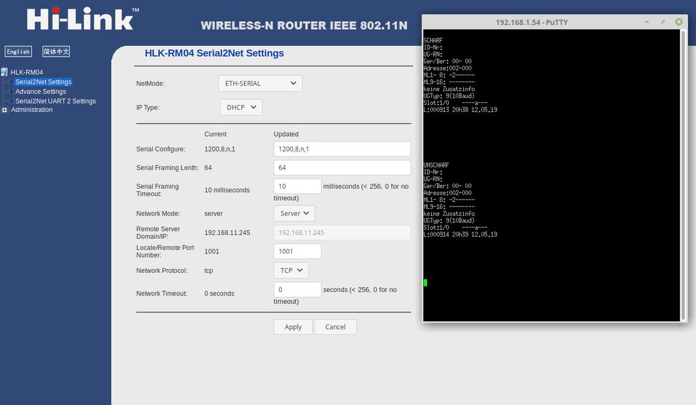Image resolution: width=696 pixels, height=405 pixels.
Task: Click current Network Mode value server
Action: [x=213, y=214]
